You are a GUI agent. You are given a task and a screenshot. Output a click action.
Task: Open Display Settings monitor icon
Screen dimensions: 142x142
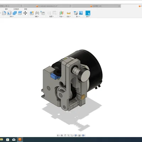[x=76, y=135]
